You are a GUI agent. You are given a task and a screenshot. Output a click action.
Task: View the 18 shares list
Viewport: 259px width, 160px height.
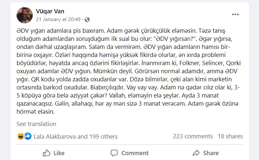coord(230,136)
